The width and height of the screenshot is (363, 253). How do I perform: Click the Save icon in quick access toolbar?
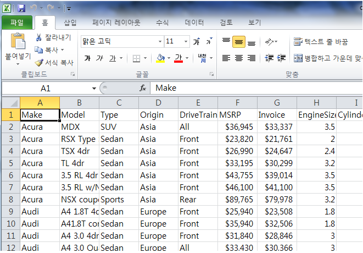pos(21,8)
